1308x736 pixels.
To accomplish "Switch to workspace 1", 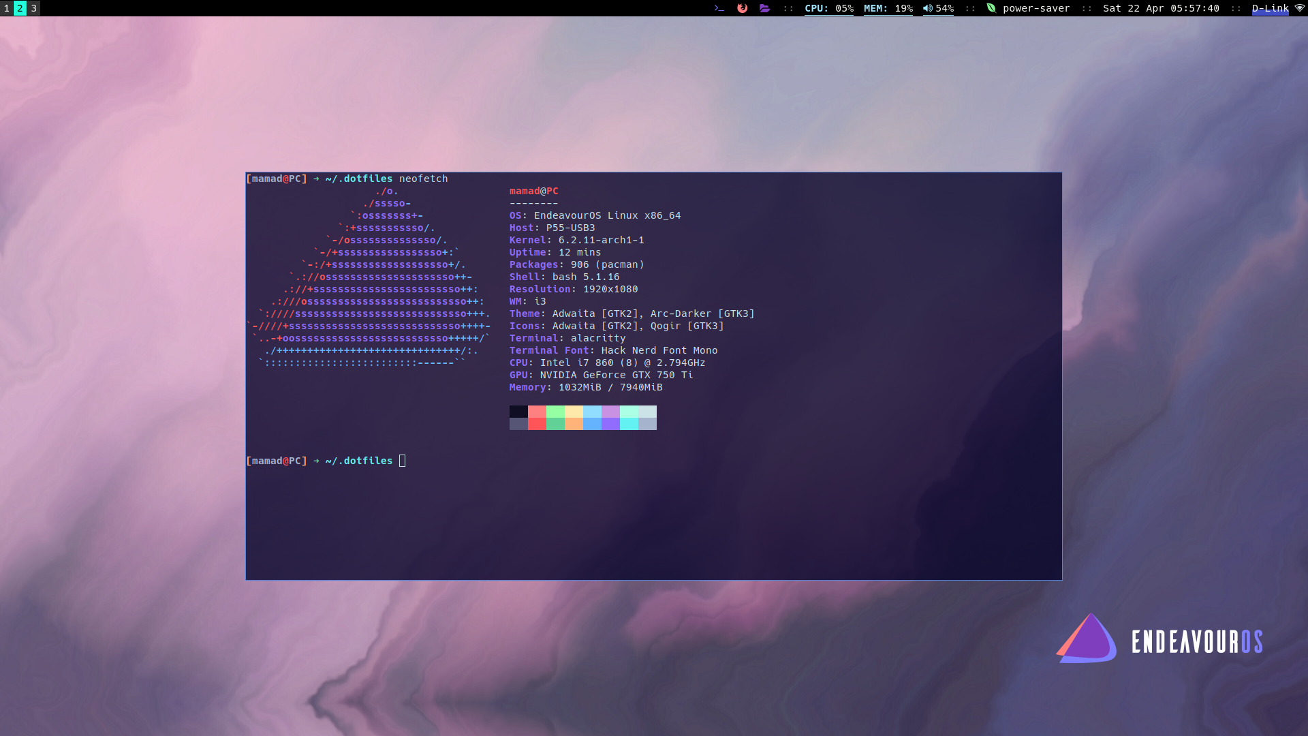I will click(7, 8).
